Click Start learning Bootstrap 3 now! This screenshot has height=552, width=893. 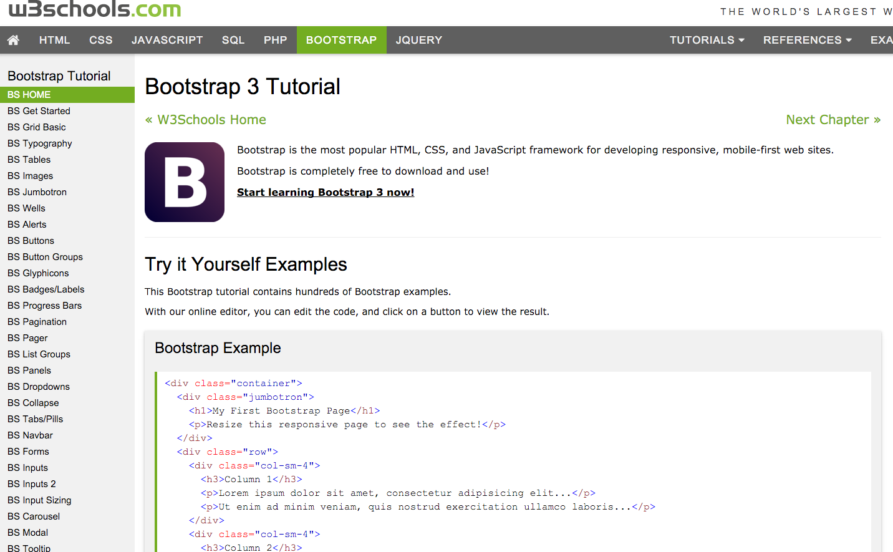pyautogui.click(x=326, y=192)
